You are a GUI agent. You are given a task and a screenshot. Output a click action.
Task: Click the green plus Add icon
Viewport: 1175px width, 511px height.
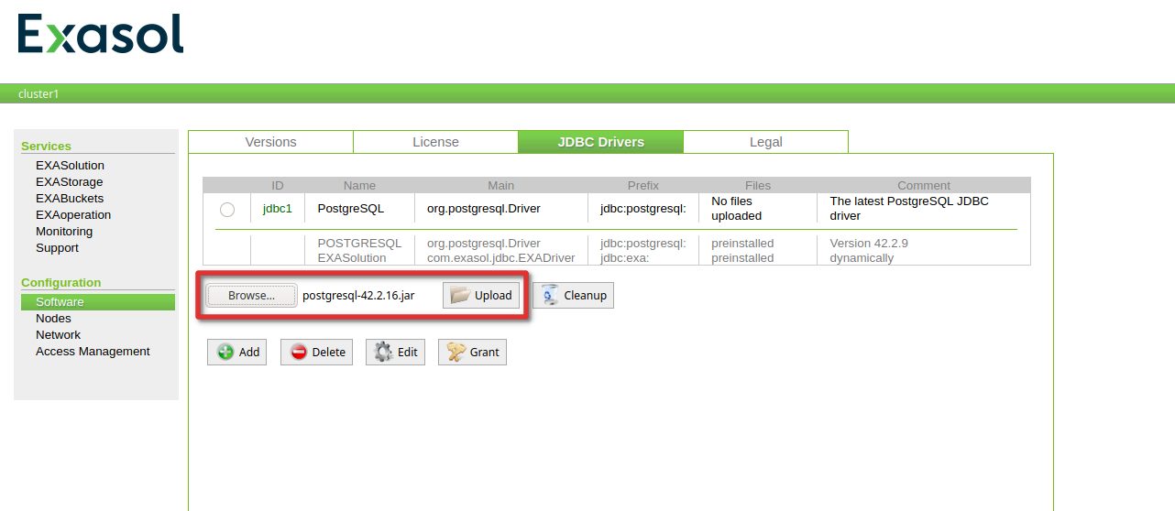point(225,352)
